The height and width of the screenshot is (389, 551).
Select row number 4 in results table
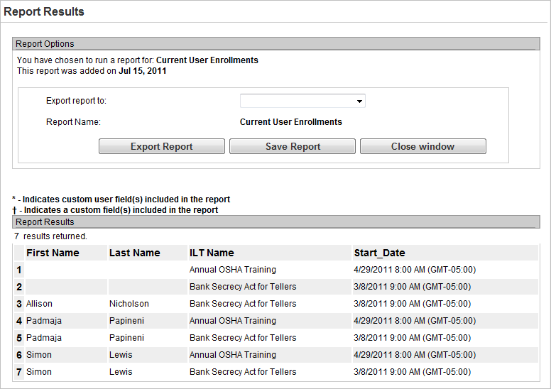click(x=19, y=321)
